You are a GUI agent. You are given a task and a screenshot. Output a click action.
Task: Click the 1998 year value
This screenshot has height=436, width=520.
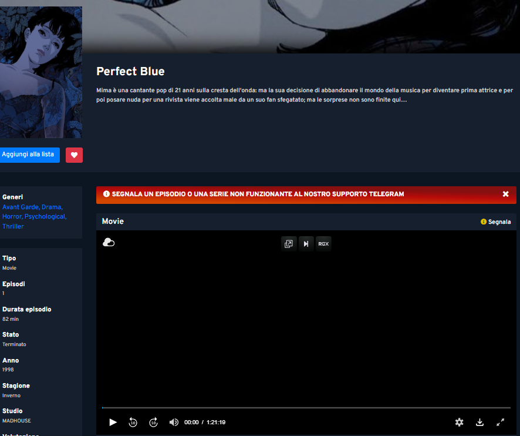pyautogui.click(x=8, y=370)
